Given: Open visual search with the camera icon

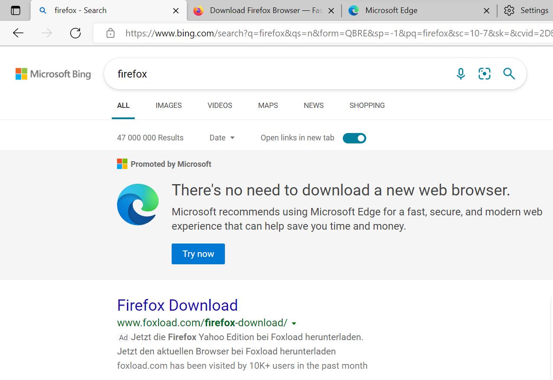Looking at the screenshot, I should (484, 74).
